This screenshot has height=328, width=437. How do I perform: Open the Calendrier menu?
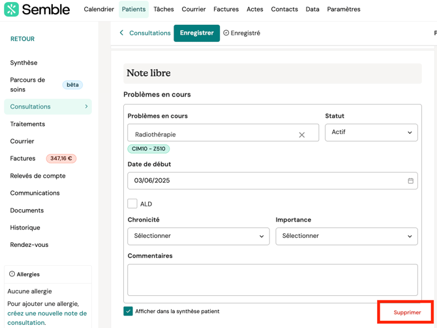pos(99,9)
